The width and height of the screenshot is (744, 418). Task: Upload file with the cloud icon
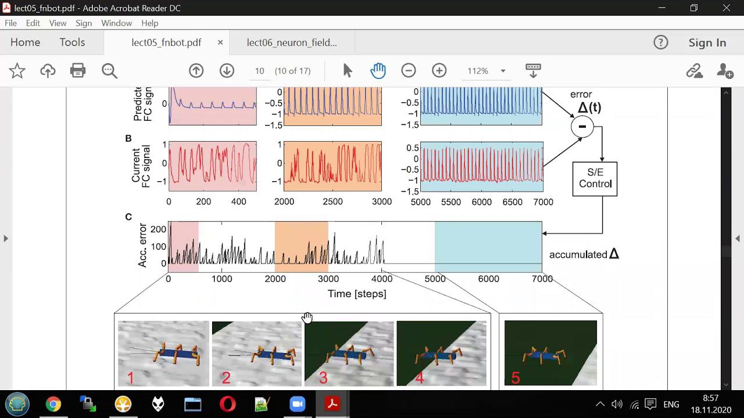point(48,71)
